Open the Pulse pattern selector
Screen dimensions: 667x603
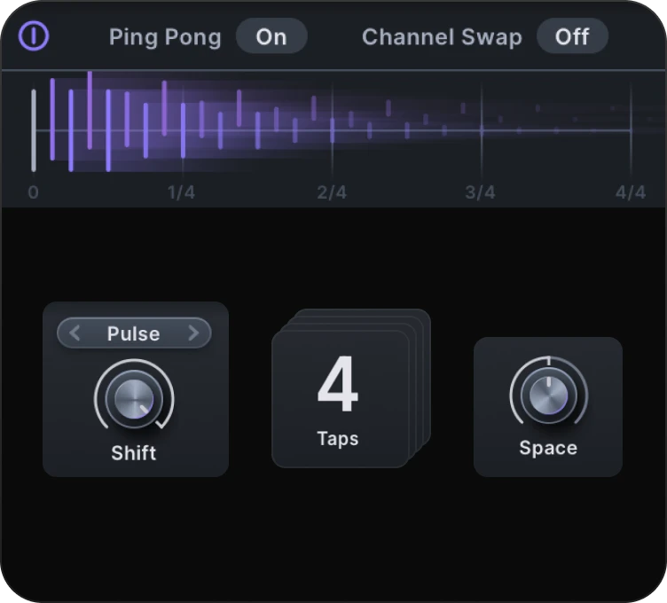[134, 333]
